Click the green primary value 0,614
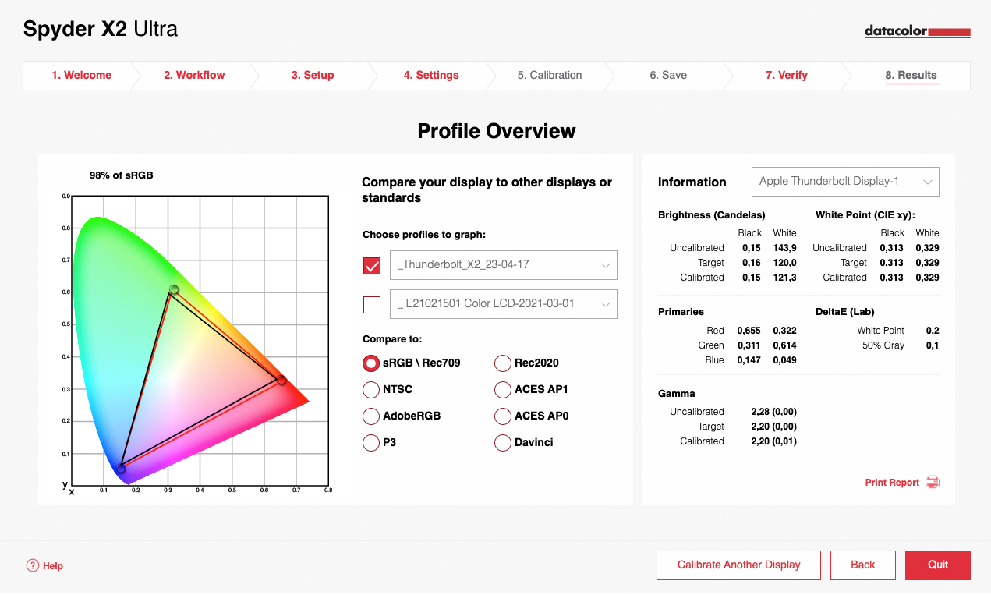 coord(784,345)
